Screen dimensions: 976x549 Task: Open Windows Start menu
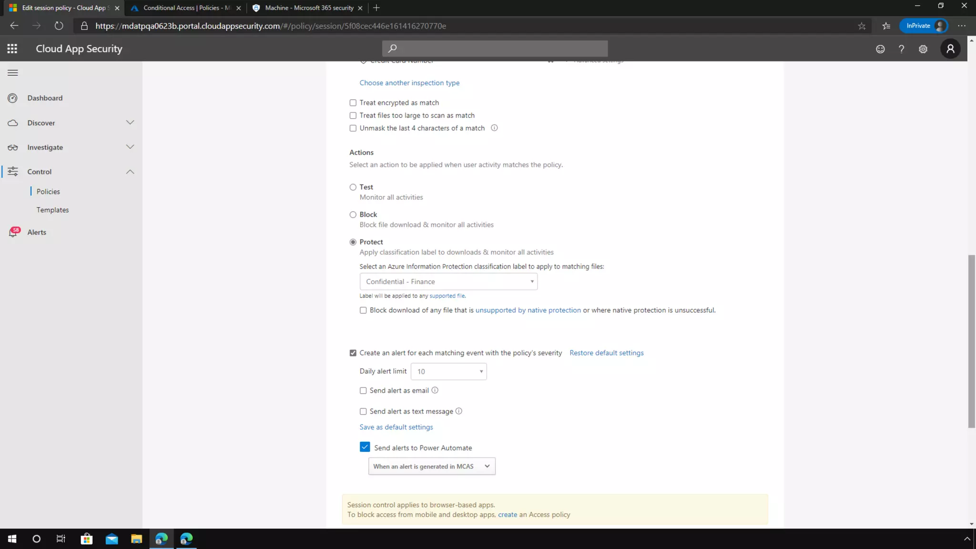click(12, 539)
